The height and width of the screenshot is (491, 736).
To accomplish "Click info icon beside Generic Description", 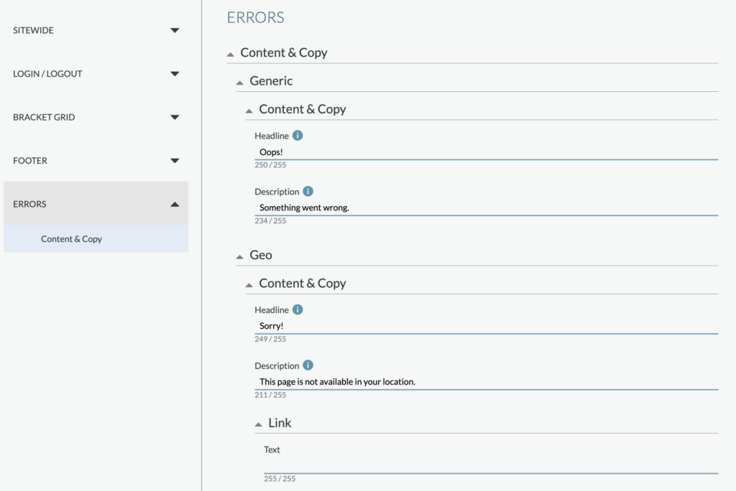I will pos(308,192).
